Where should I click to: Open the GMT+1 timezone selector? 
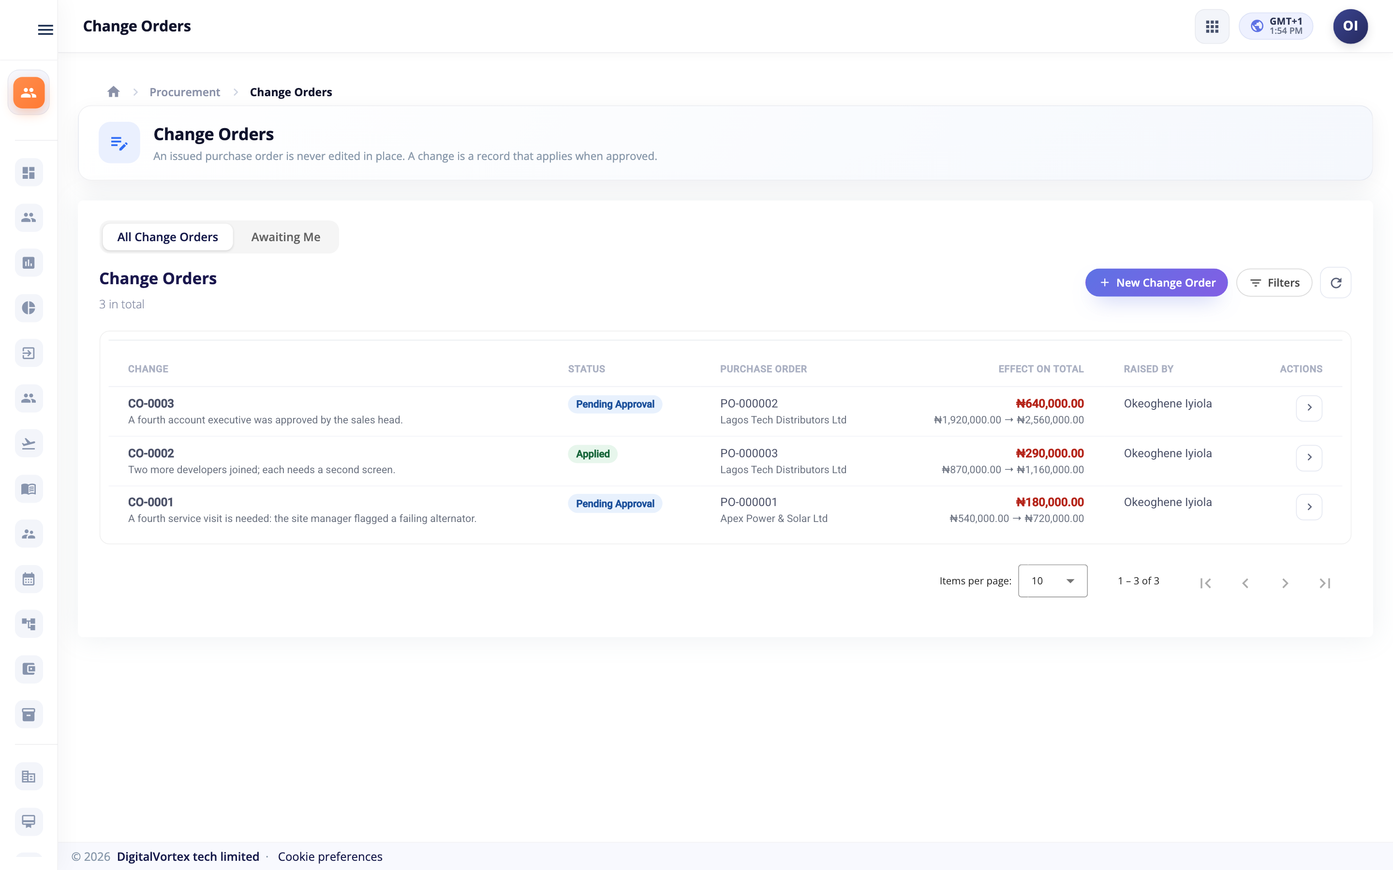tap(1275, 27)
